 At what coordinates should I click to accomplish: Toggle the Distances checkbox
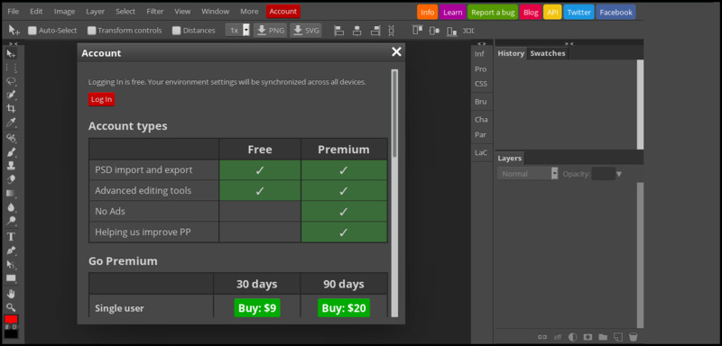176,31
